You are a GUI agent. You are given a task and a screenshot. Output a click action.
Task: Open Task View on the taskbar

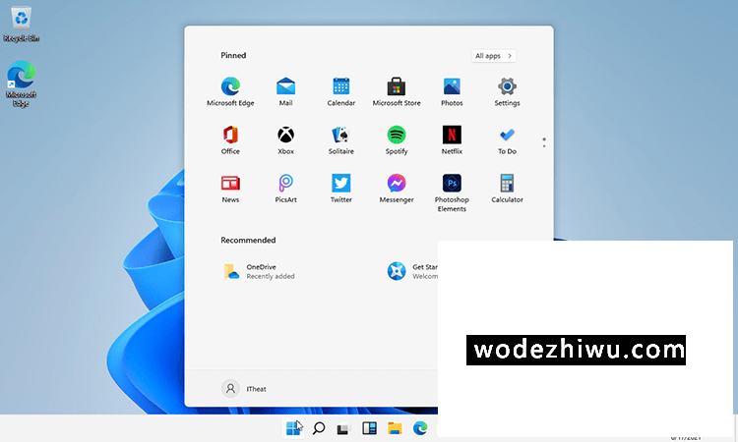click(343, 428)
